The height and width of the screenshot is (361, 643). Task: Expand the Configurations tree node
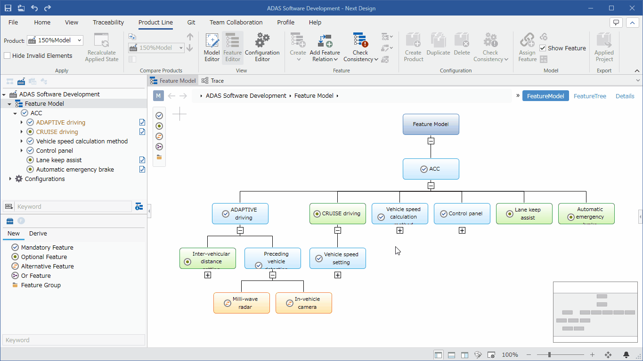pos(10,179)
